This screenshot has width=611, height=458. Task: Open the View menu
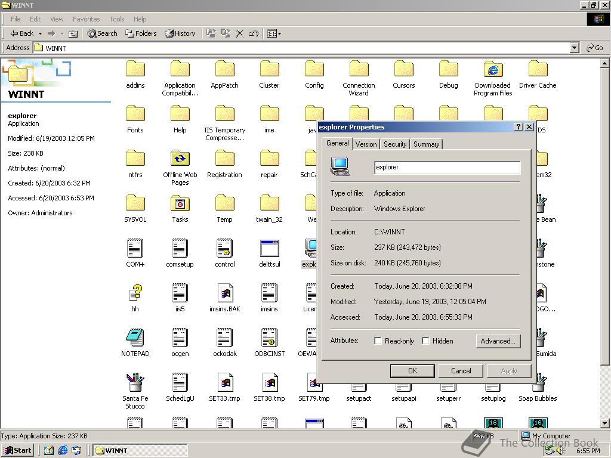[x=57, y=19]
